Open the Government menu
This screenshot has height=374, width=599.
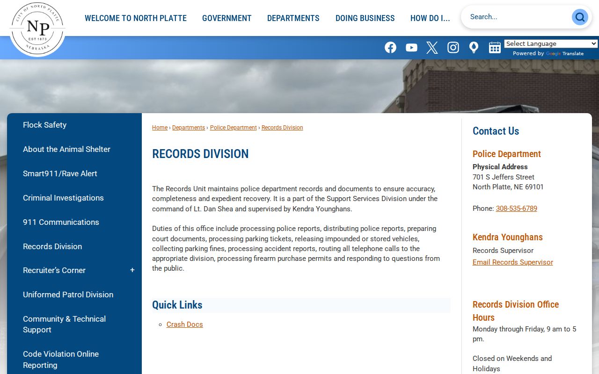click(227, 18)
